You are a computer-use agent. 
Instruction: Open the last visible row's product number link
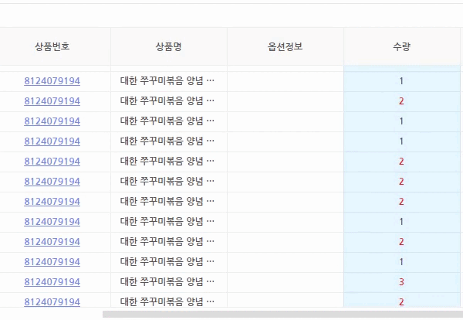tap(52, 302)
